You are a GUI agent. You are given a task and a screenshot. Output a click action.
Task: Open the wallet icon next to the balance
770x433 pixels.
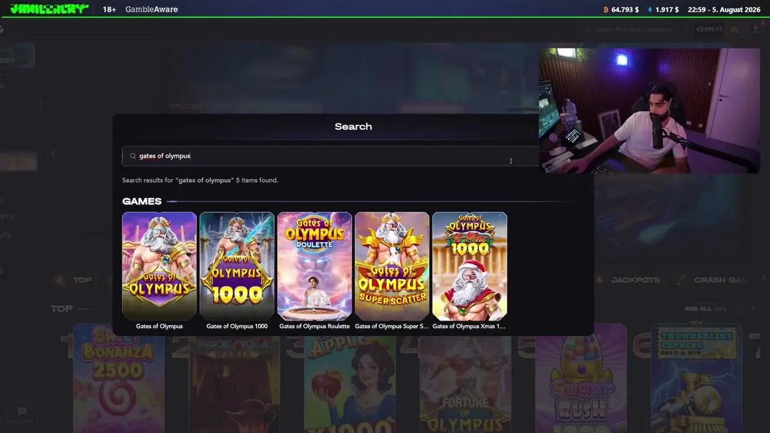tap(735, 29)
